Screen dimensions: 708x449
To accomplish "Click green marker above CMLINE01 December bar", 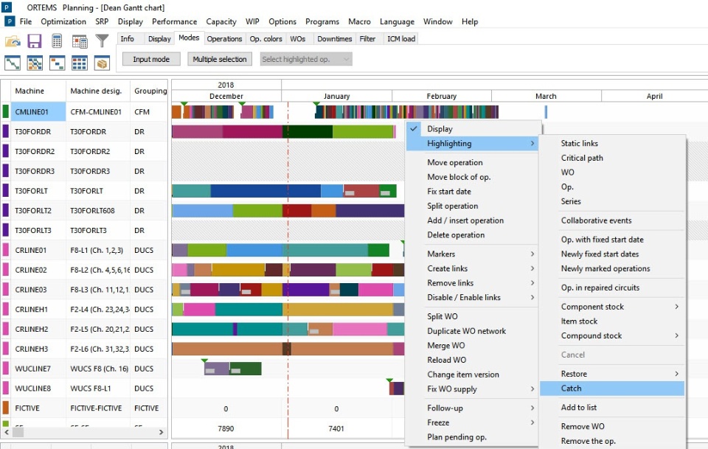I will point(184,104).
